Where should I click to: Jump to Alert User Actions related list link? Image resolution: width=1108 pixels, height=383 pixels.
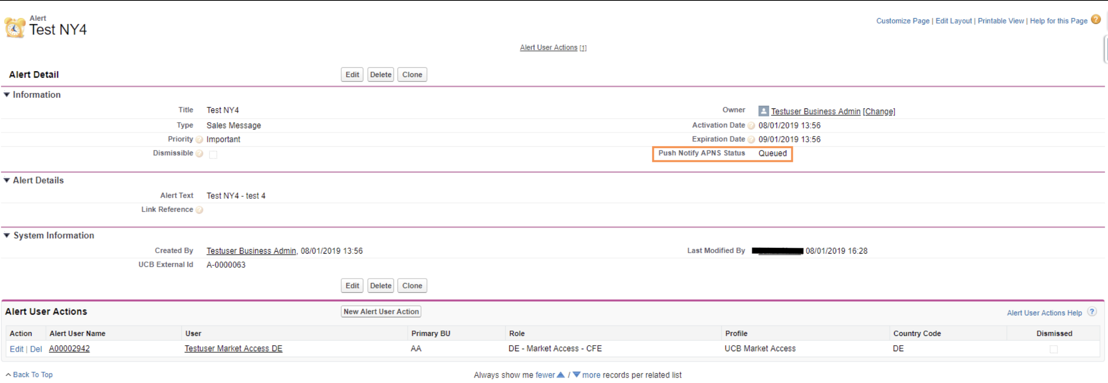548,47
